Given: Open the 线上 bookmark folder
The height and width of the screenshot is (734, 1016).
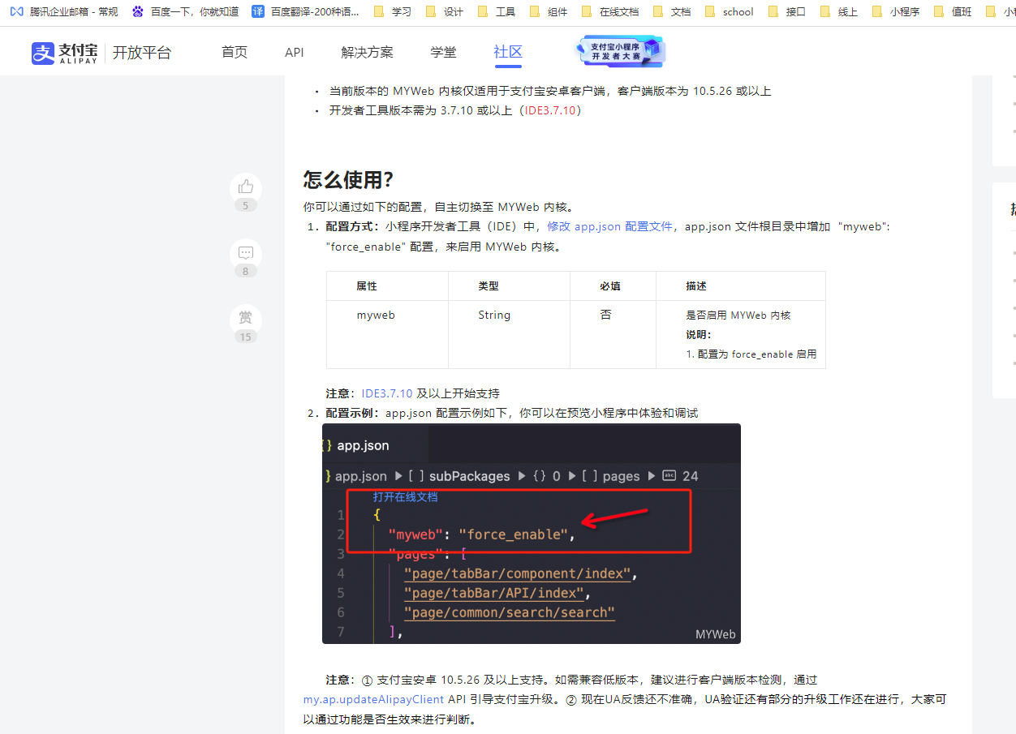Looking at the screenshot, I should point(839,11).
